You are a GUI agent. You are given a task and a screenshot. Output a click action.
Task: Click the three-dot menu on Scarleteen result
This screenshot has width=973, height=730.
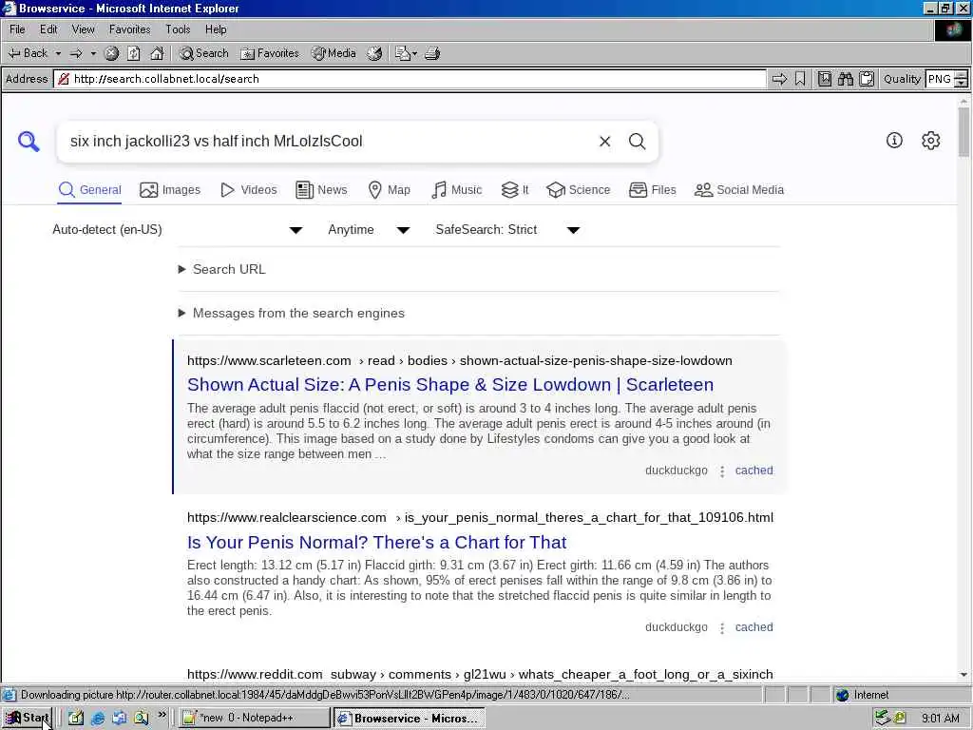722,471
